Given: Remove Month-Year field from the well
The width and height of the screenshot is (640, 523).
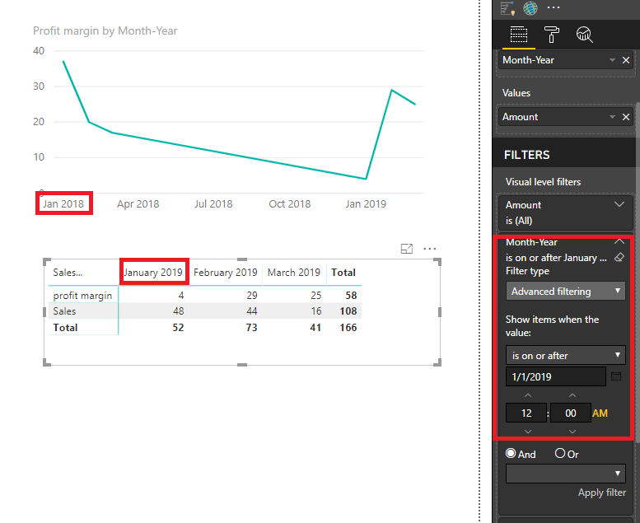Looking at the screenshot, I should coord(626,60).
